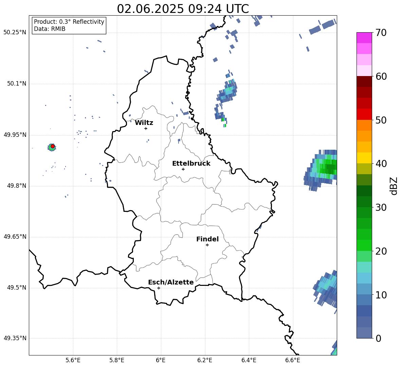Select the Findel city label
The image size is (402, 367).
coord(207,239)
